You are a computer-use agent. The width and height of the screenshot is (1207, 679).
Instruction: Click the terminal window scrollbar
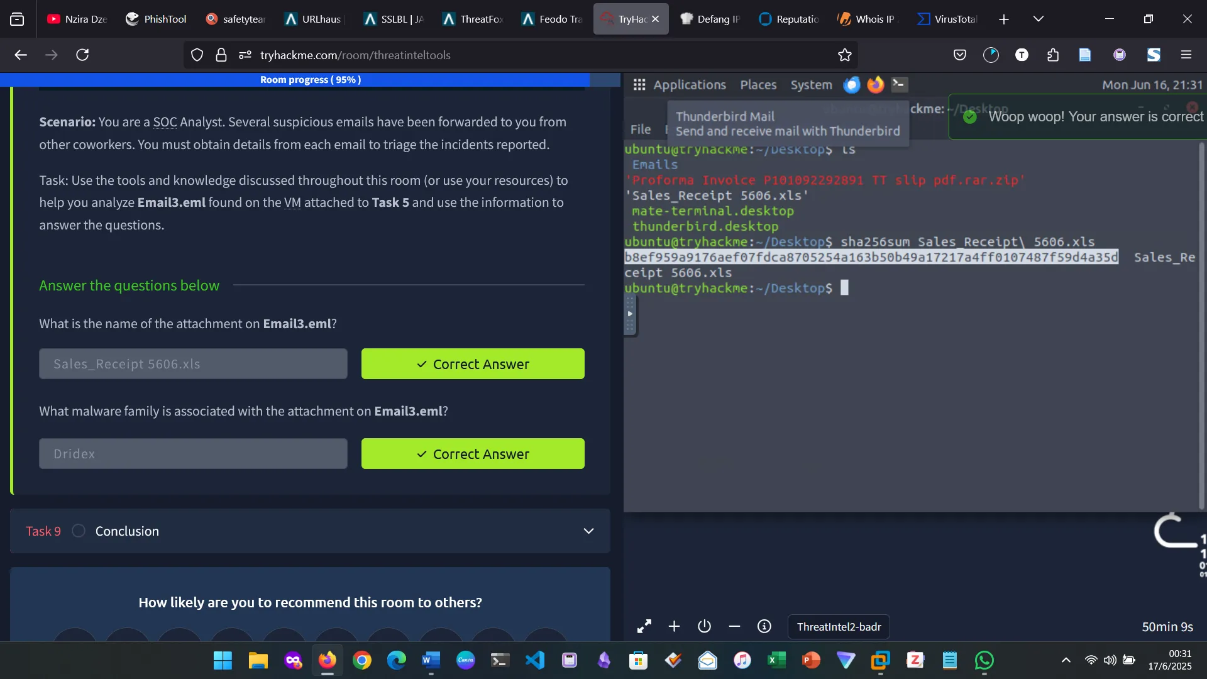tap(1201, 325)
